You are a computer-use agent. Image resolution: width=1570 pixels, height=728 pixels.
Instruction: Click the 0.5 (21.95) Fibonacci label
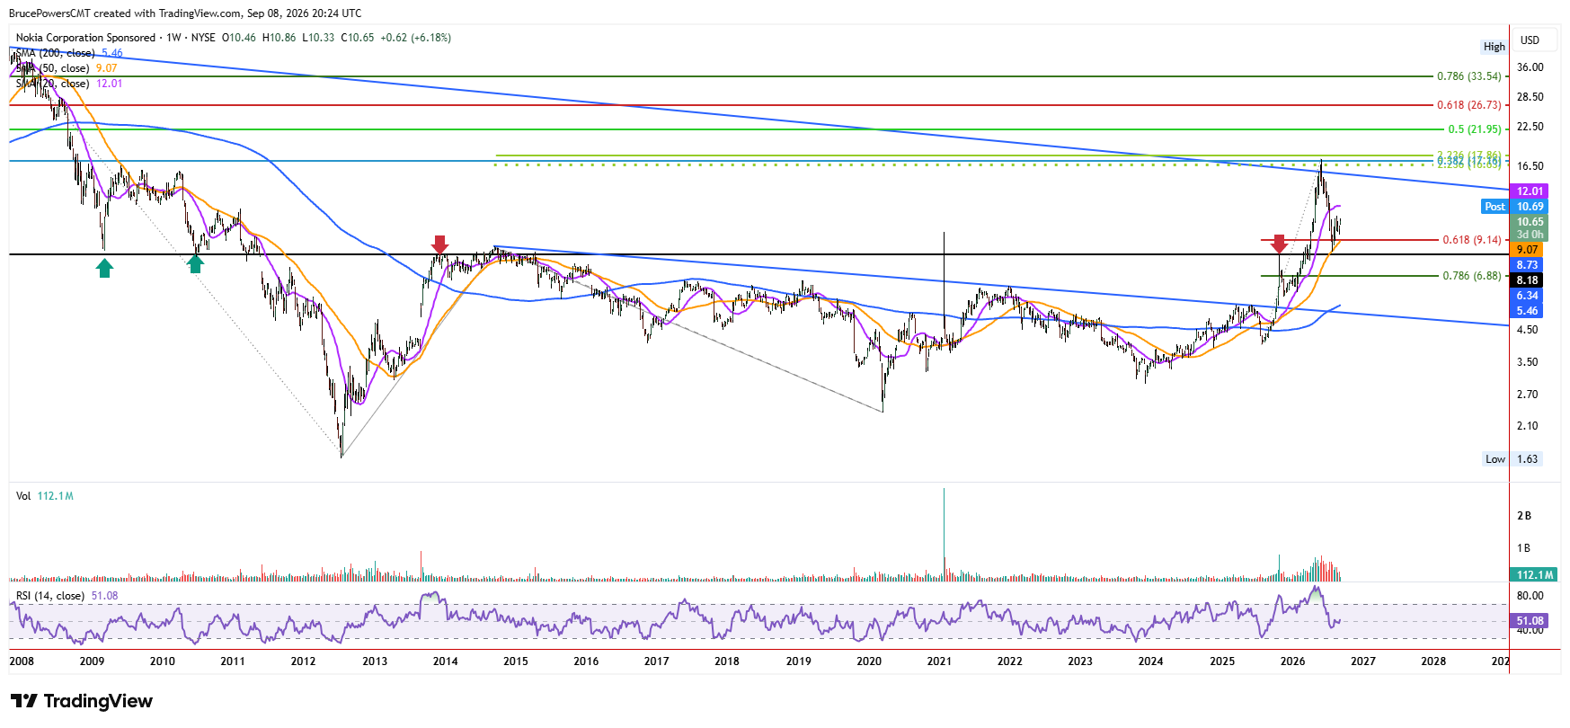click(1475, 129)
